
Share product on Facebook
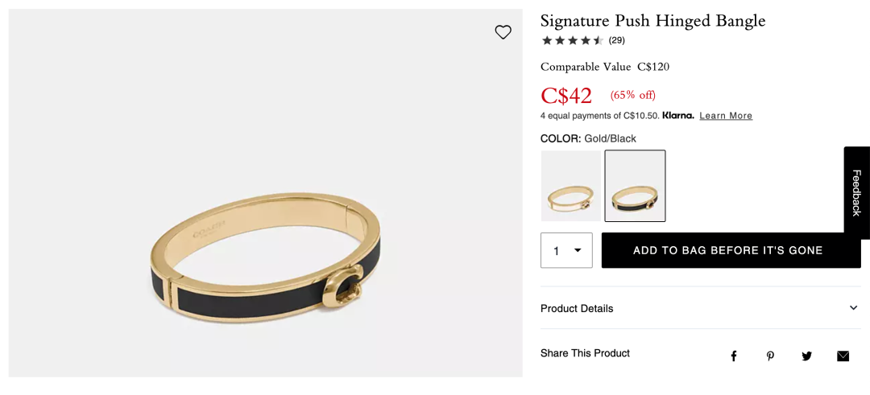click(733, 356)
